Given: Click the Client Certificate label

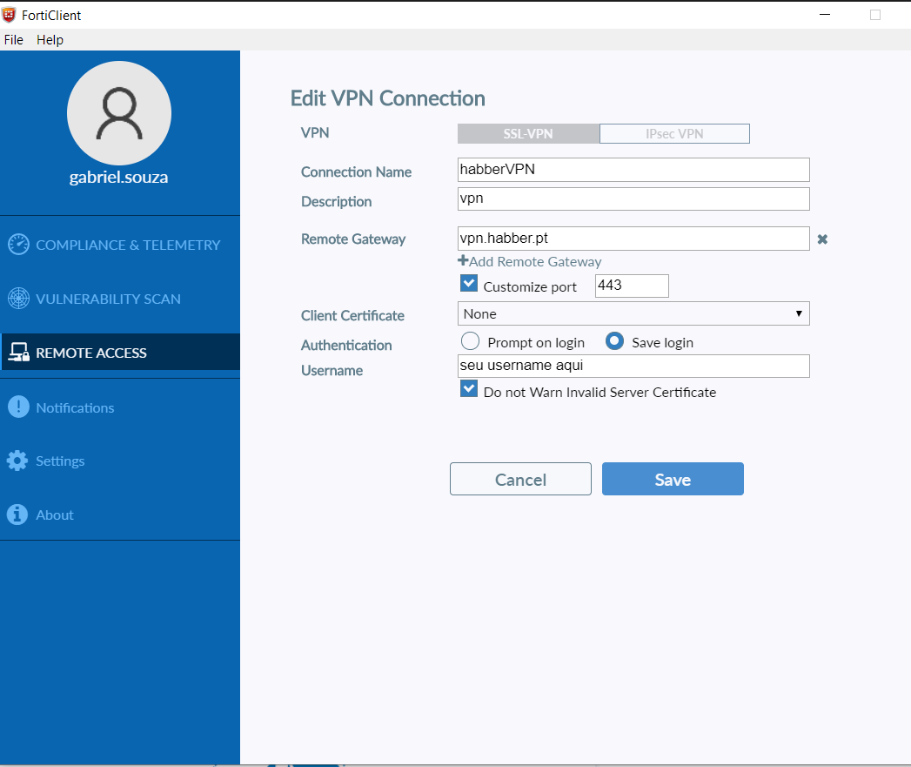Looking at the screenshot, I should click(x=352, y=316).
